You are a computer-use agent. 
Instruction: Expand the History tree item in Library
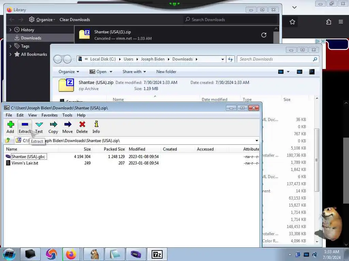[x=11, y=30]
